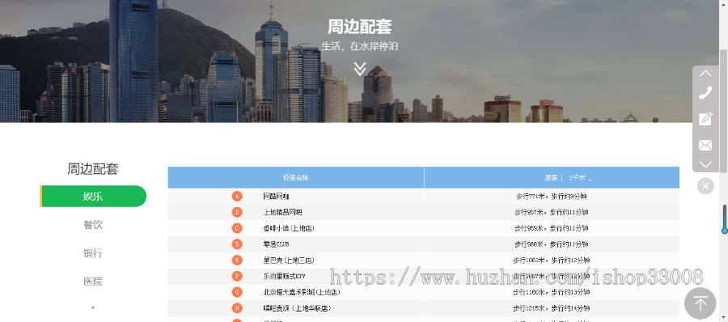Click the phone icon in side toolbar
Image resolution: width=728 pixels, height=322 pixels.
705,92
